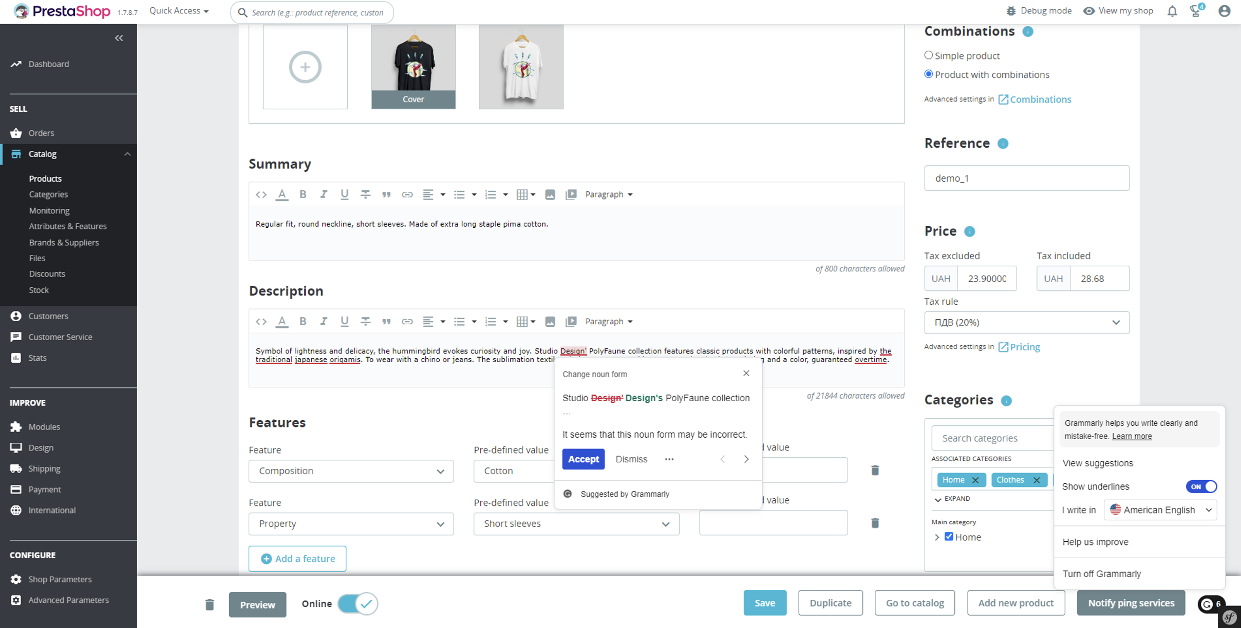The image size is (1241, 628).
Task: Open Short sleeves pre-defined value dropdown
Action: tap(576, 524)
